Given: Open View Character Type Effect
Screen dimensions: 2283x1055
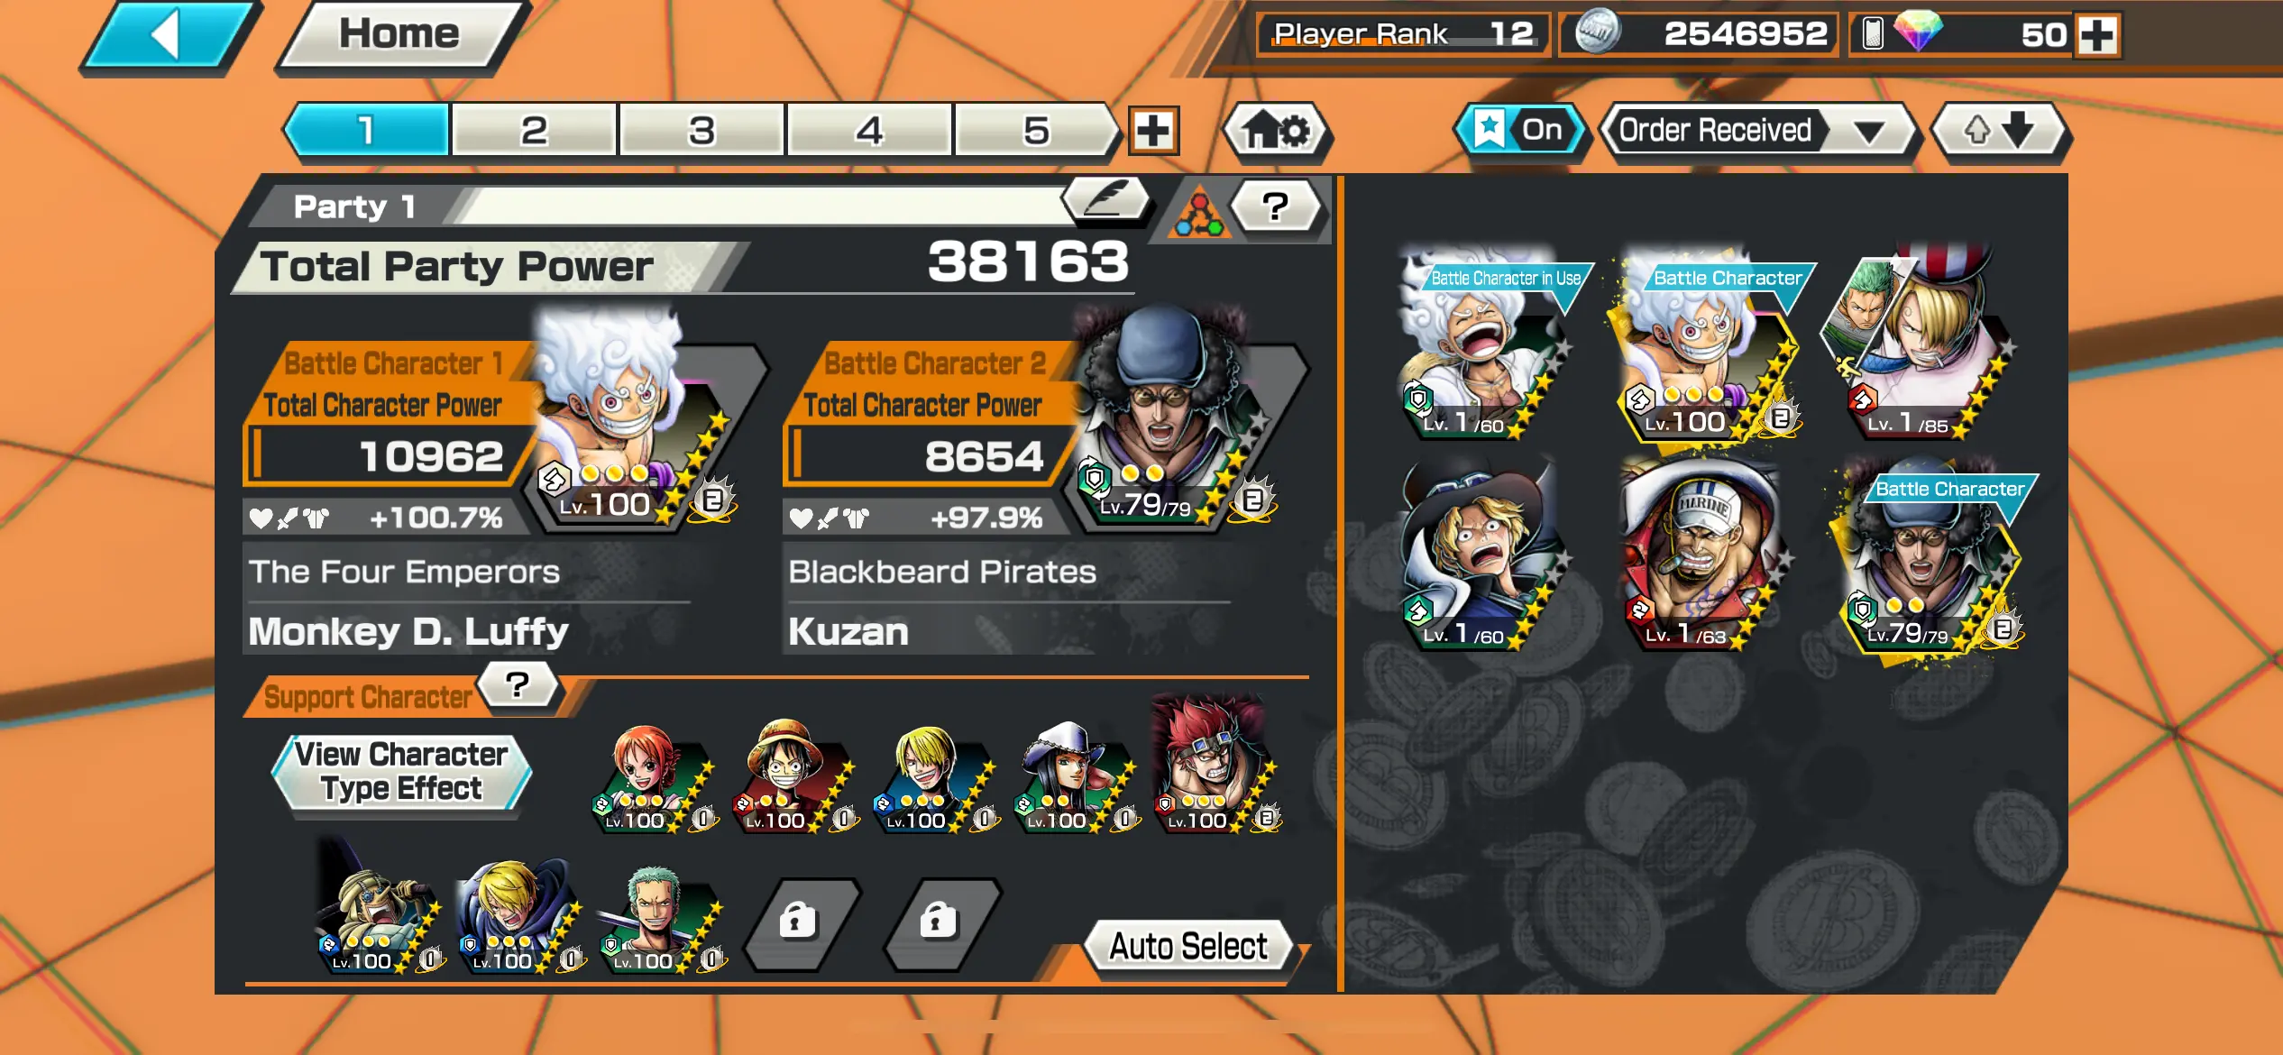Looking at the screenshot, I should 402,772.
